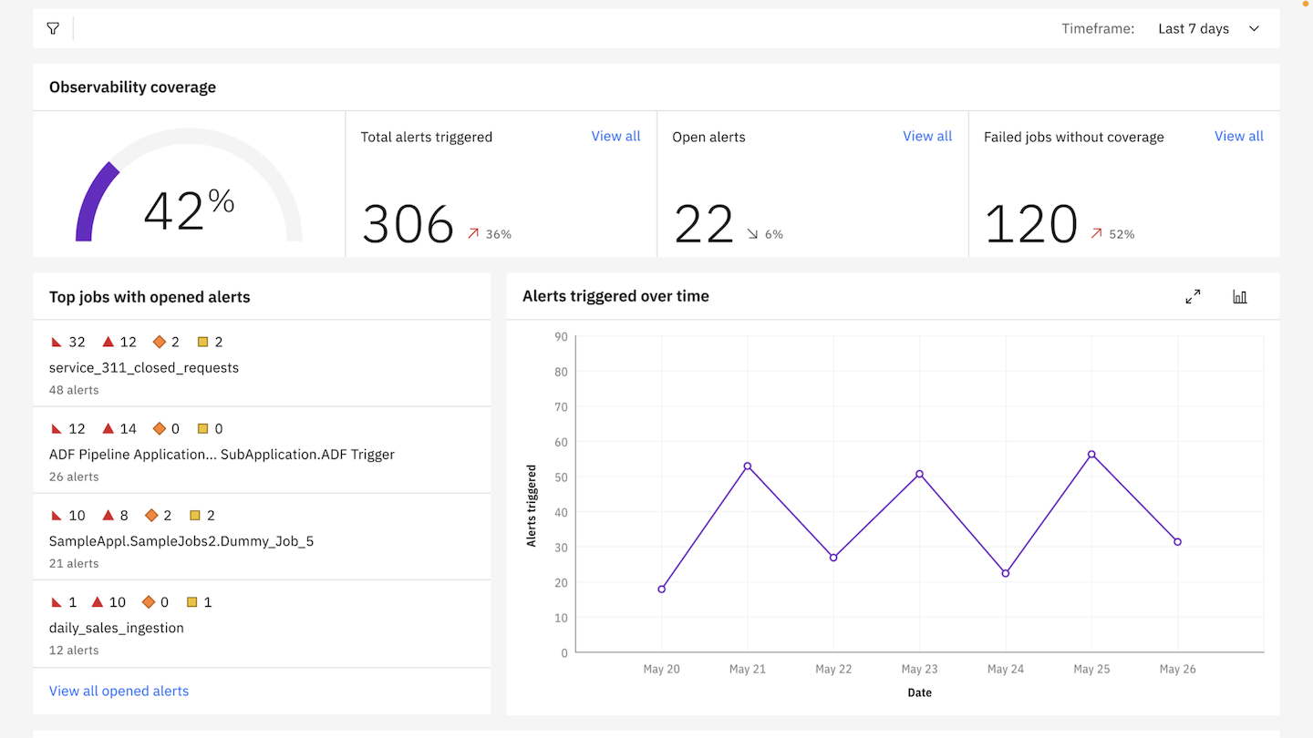
Task: Select the service_311_closed_requests job
Action: 144,368
